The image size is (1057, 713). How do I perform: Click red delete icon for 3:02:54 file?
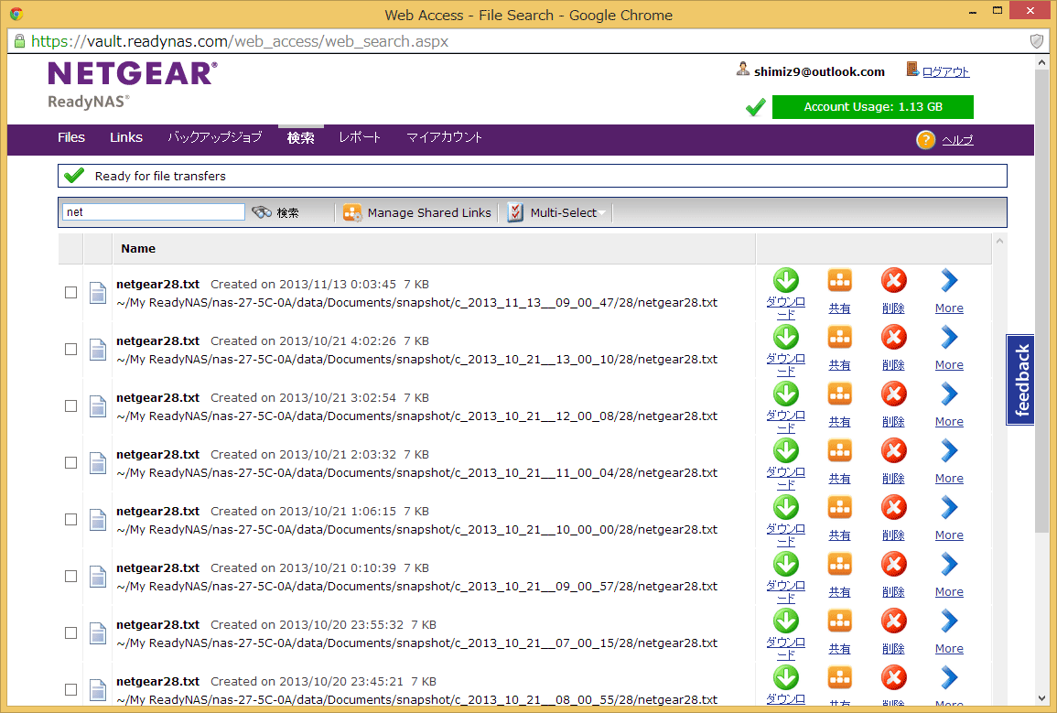[x=893, y=394]
